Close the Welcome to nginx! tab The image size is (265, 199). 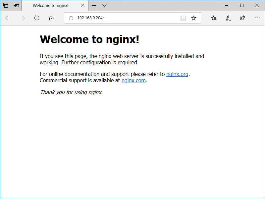tap(83, 5)
